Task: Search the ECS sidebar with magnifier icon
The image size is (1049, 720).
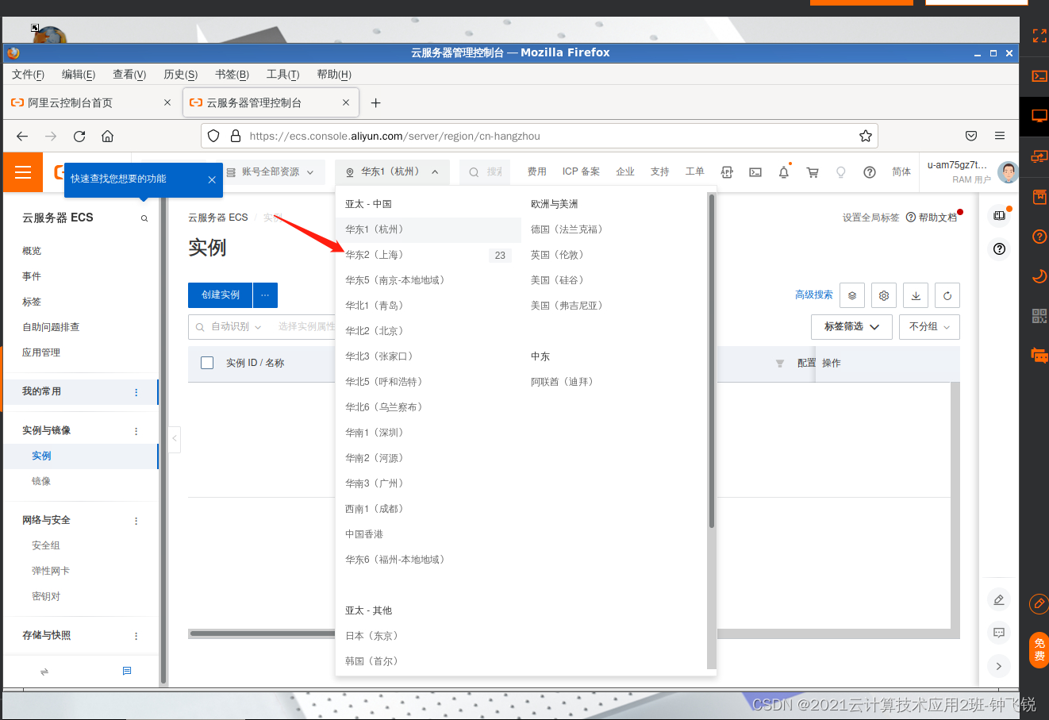Action: [144, 218]
